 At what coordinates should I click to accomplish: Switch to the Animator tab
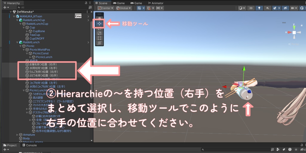[156, 3]
